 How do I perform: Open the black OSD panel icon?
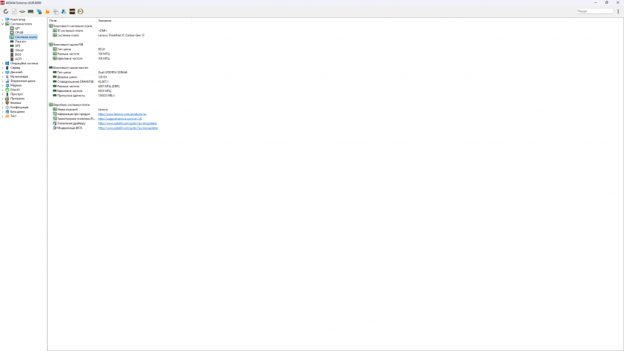72,11
